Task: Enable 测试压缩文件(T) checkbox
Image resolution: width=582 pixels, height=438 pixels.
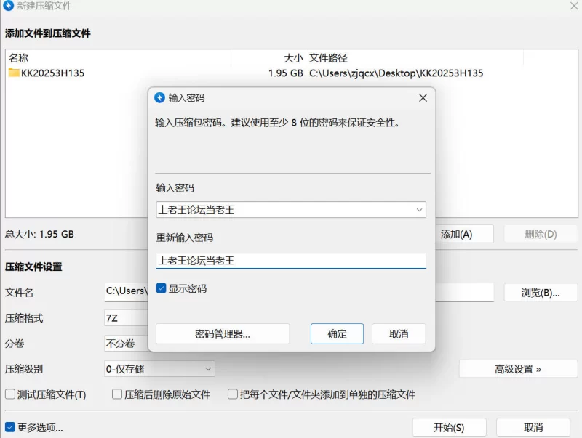Action: pos(10,394)
